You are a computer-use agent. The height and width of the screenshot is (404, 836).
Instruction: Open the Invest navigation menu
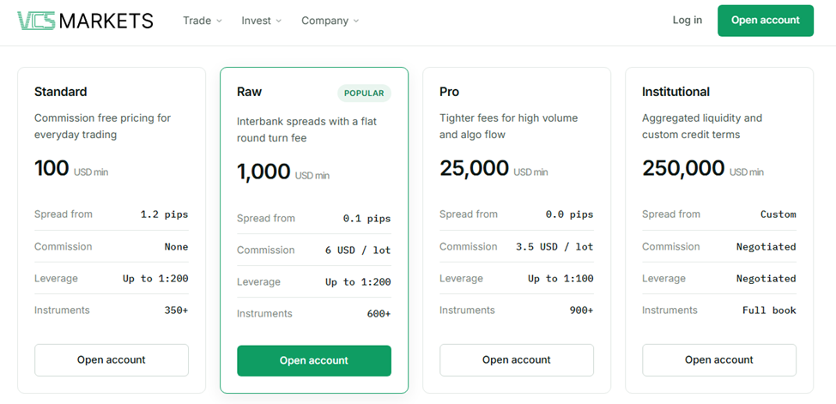[261, 21]
